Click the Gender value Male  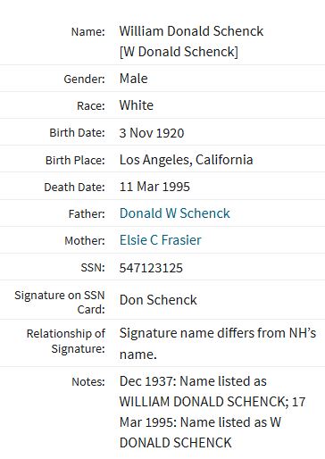coord(133,79)
